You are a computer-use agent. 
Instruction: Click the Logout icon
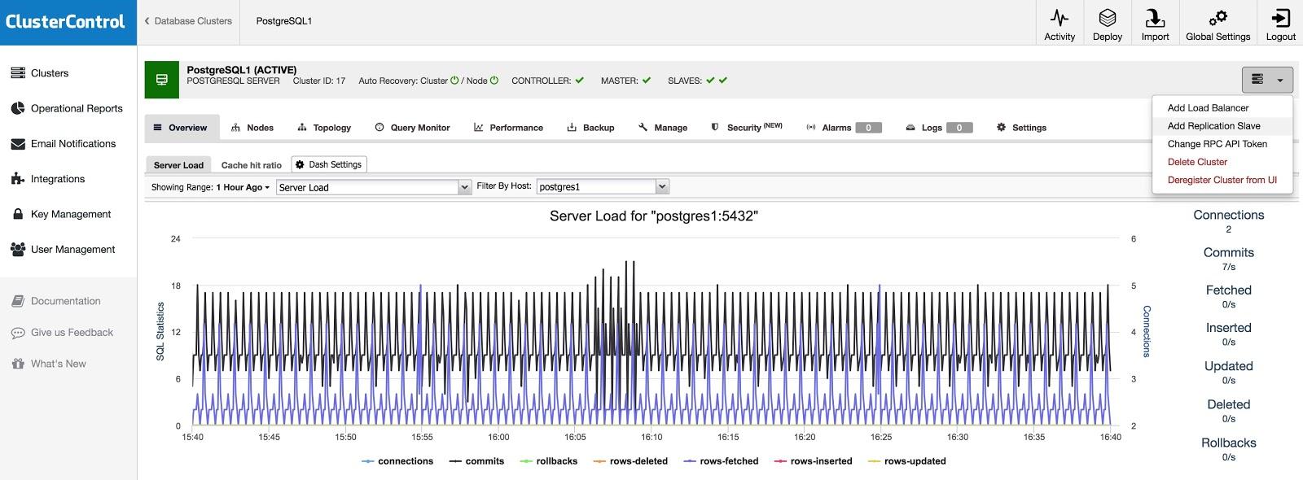pyautogui.click(x=1280, y=18)
